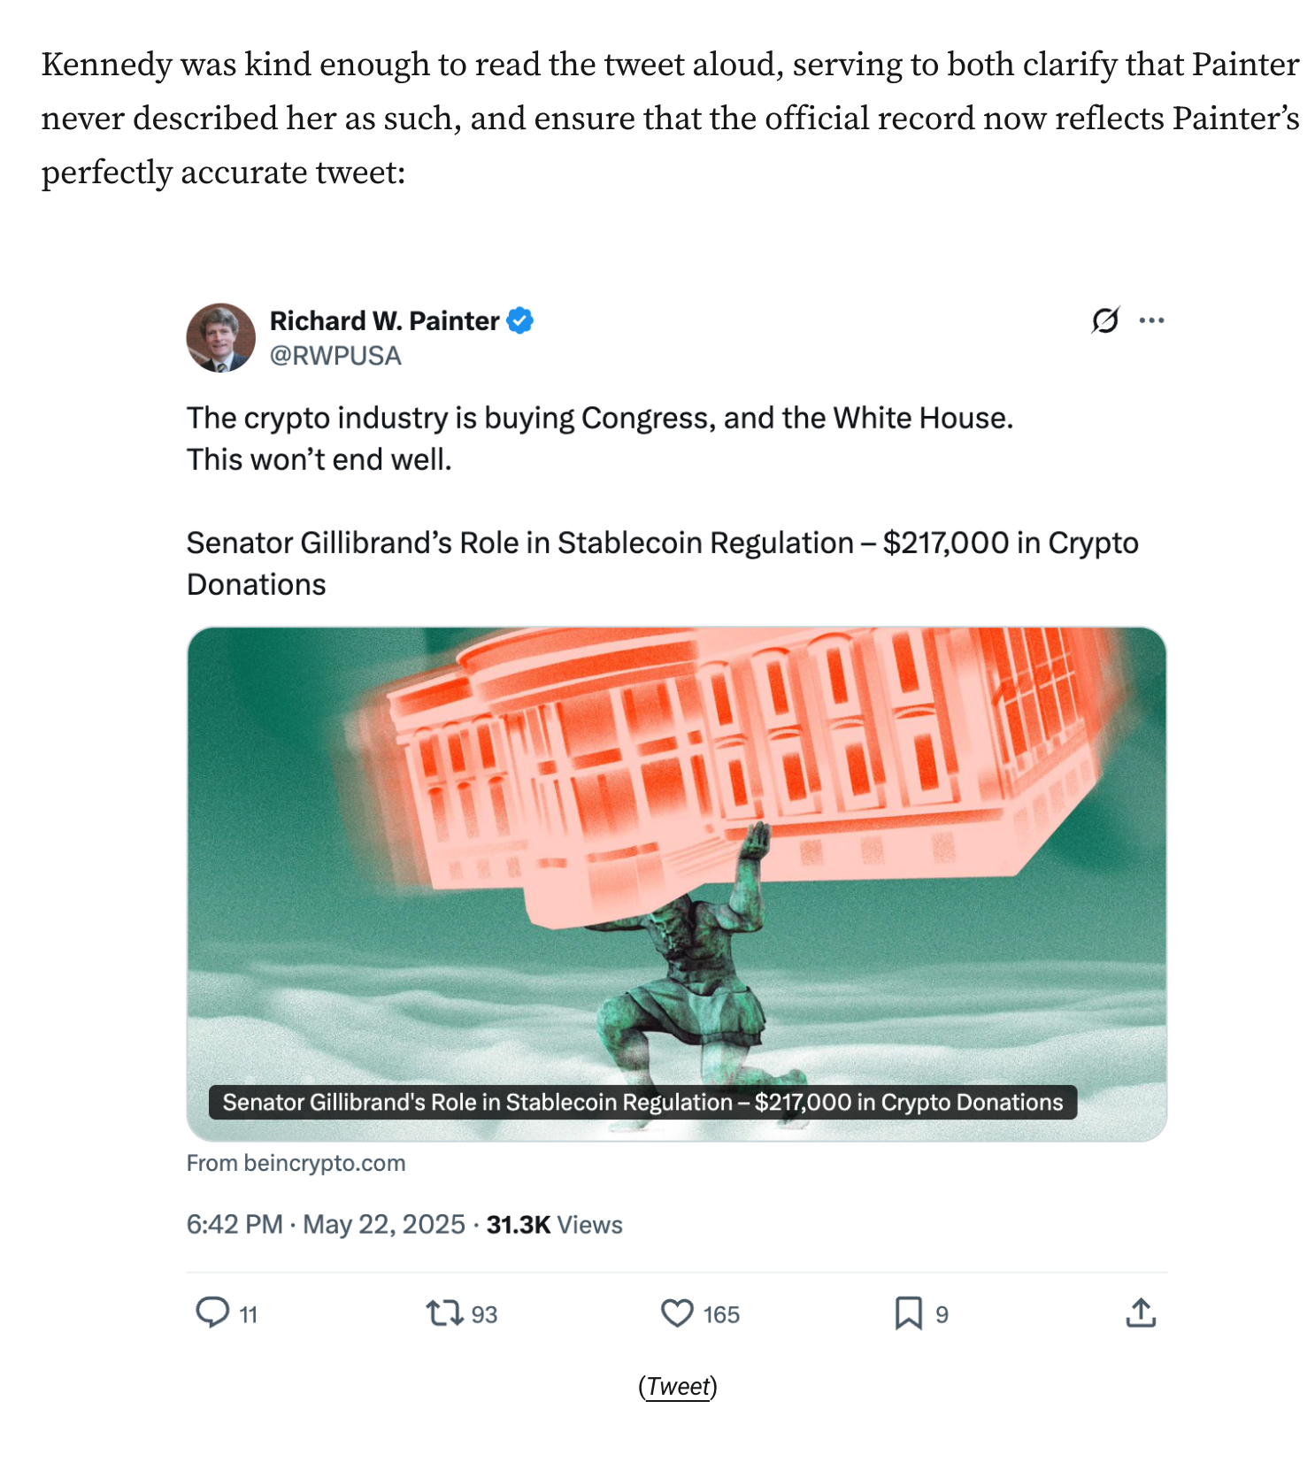Click the Richard W. Painter display name
The image size is (1315, 1478).
click(x=384, y=320)
